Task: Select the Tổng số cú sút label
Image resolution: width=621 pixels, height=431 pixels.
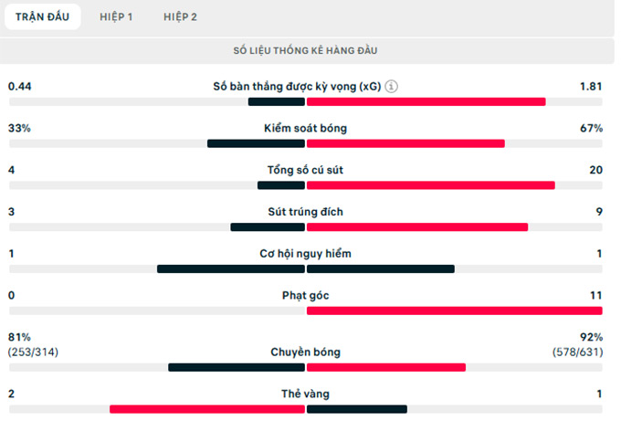Action: click(306, 170)
